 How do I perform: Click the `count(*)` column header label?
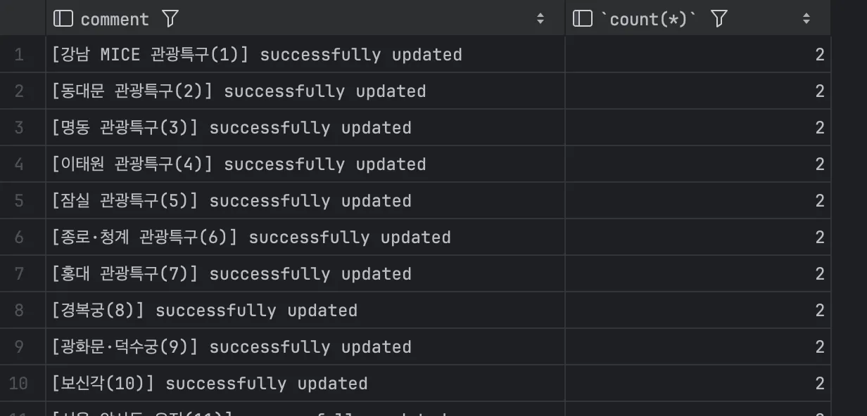tap(648, 19)
